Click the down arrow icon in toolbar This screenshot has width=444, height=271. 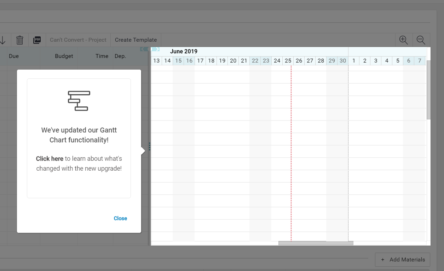click(2, 40)
